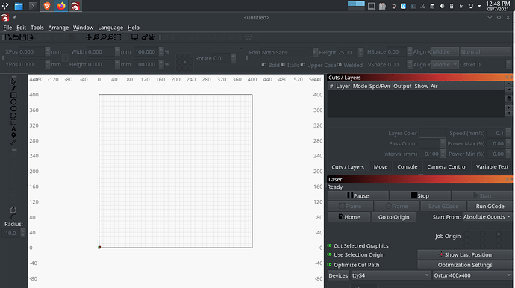Select the Measure ruler tool
Screen dimensions: 515x288
click(x=13, y=143)
